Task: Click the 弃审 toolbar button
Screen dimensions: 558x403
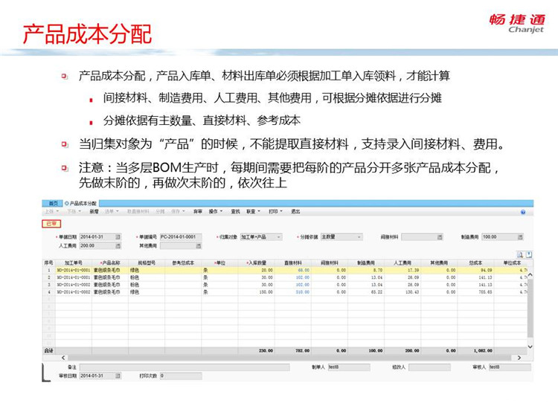Action: [x=197, y=211]
